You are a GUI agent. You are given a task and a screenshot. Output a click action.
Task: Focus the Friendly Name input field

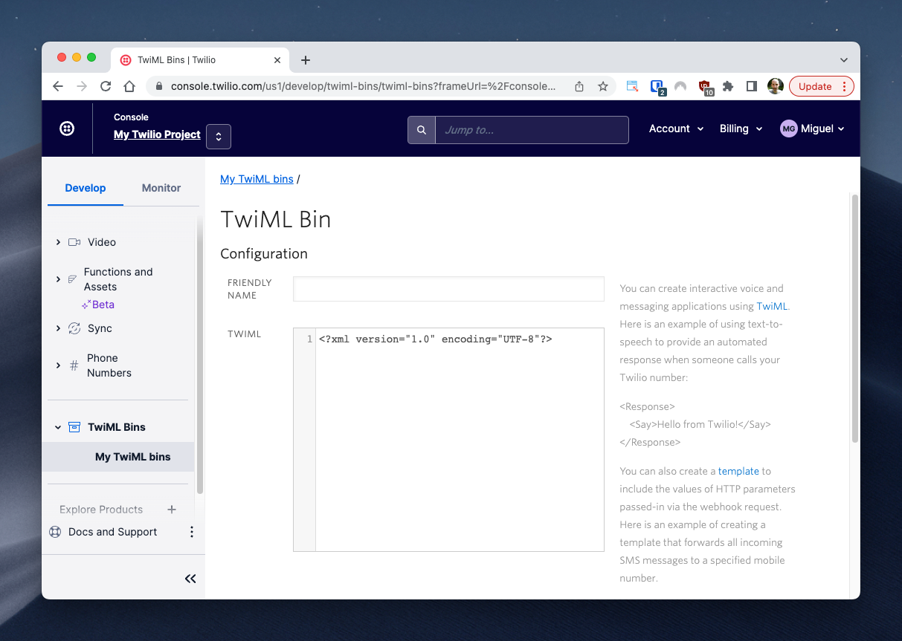point(448,289)
